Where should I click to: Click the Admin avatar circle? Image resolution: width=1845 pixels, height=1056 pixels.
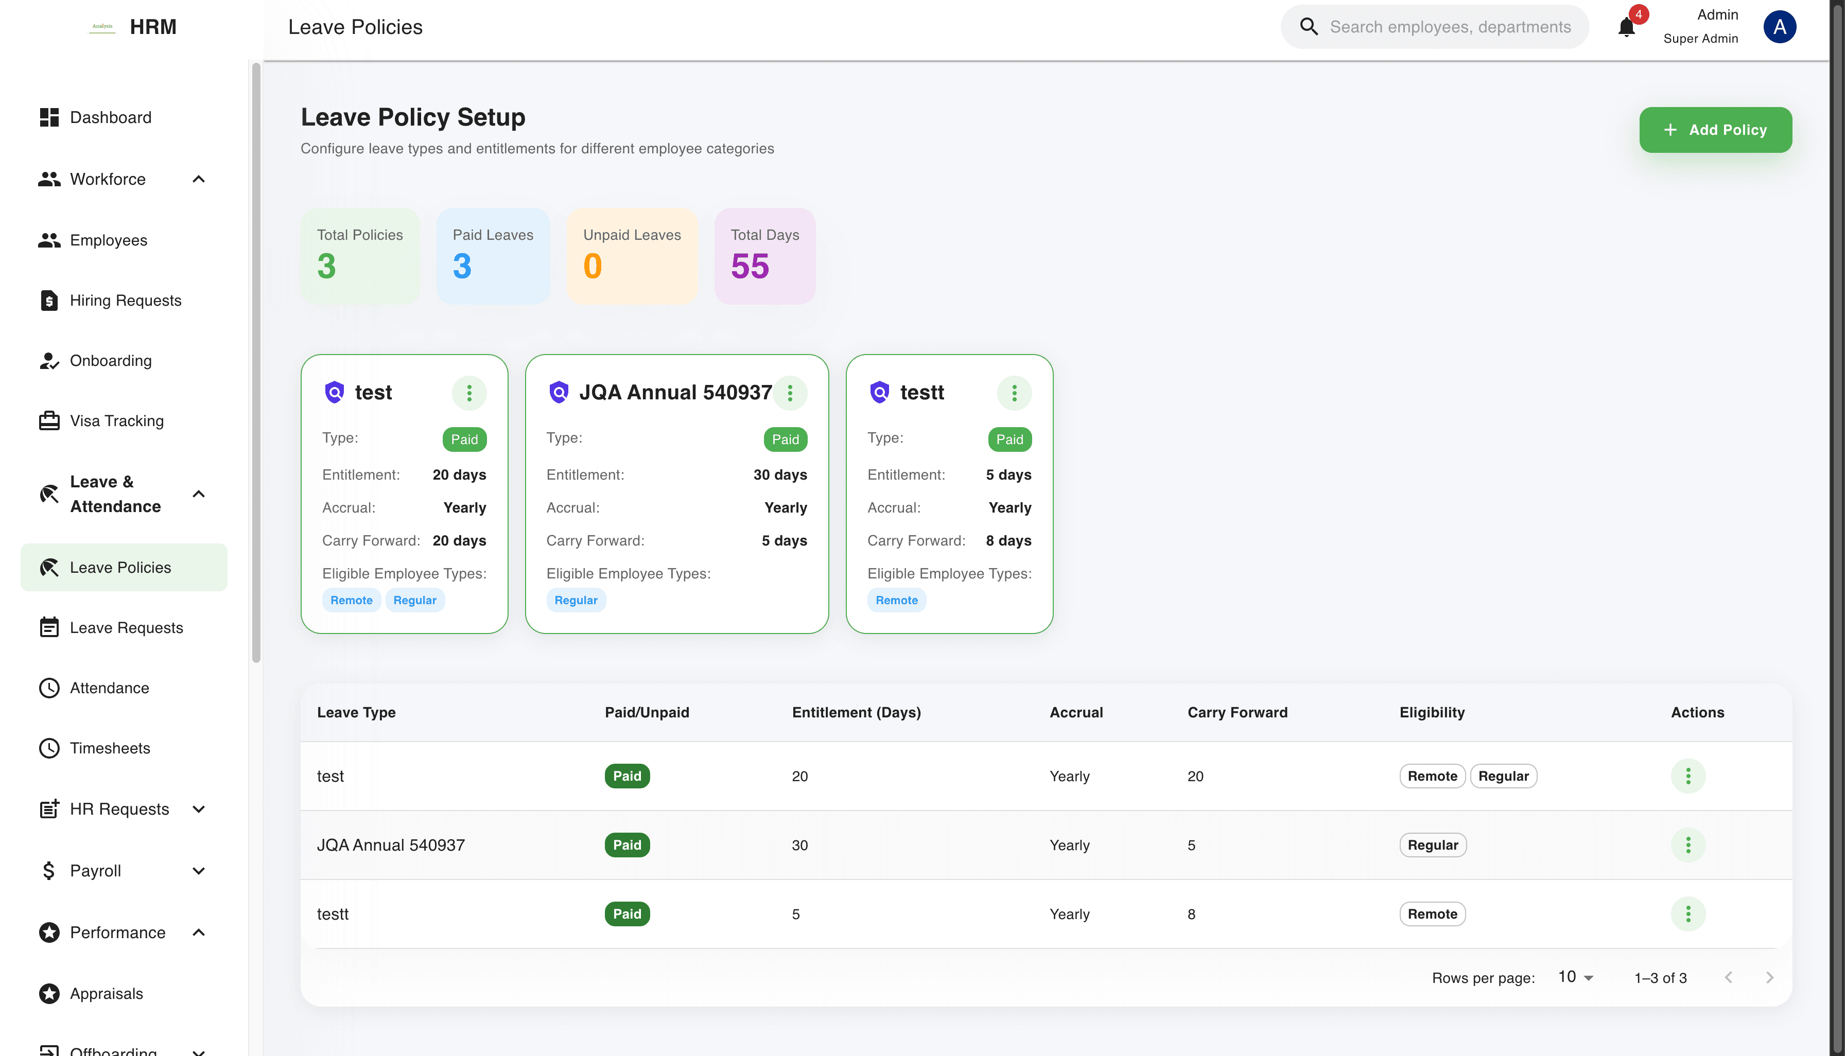[x=1779, y=27]
